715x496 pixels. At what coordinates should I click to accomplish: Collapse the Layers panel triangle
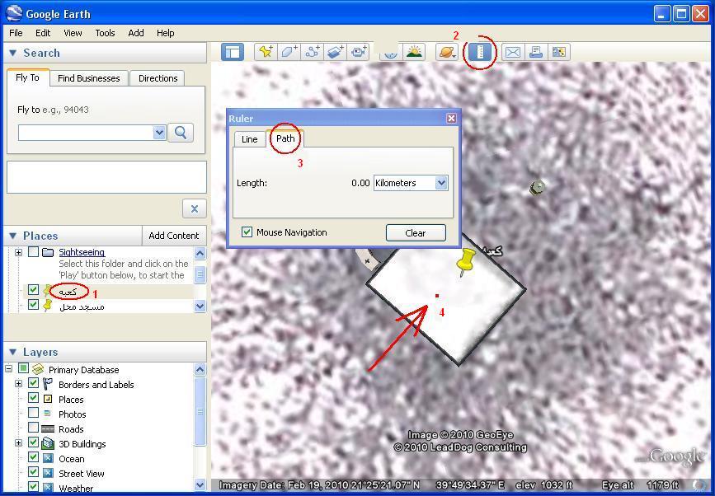[12, 352]
